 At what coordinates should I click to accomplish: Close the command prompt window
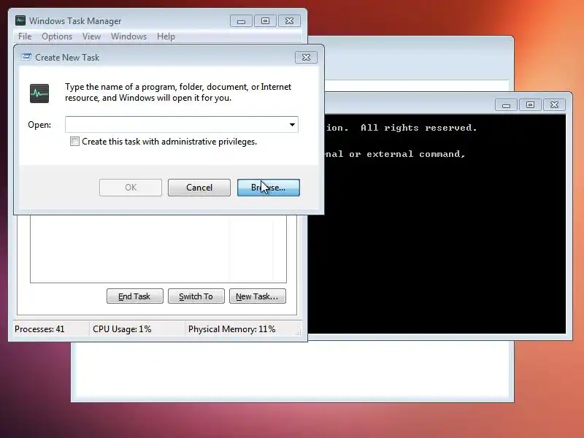click(554, 105)
